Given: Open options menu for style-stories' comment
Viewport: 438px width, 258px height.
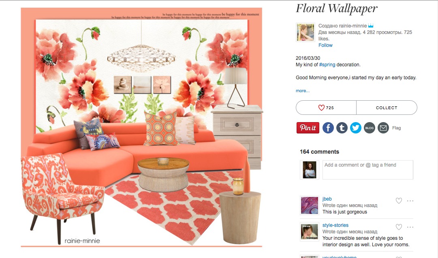Looking at the screenshot, I should click(410, 227).
